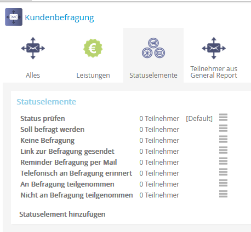
Task: Add a new status via Statuselement hinzufügen
Action: [x=62, y=214]
